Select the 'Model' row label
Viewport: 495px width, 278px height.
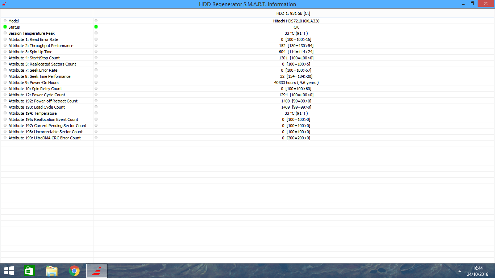[13, 21]
